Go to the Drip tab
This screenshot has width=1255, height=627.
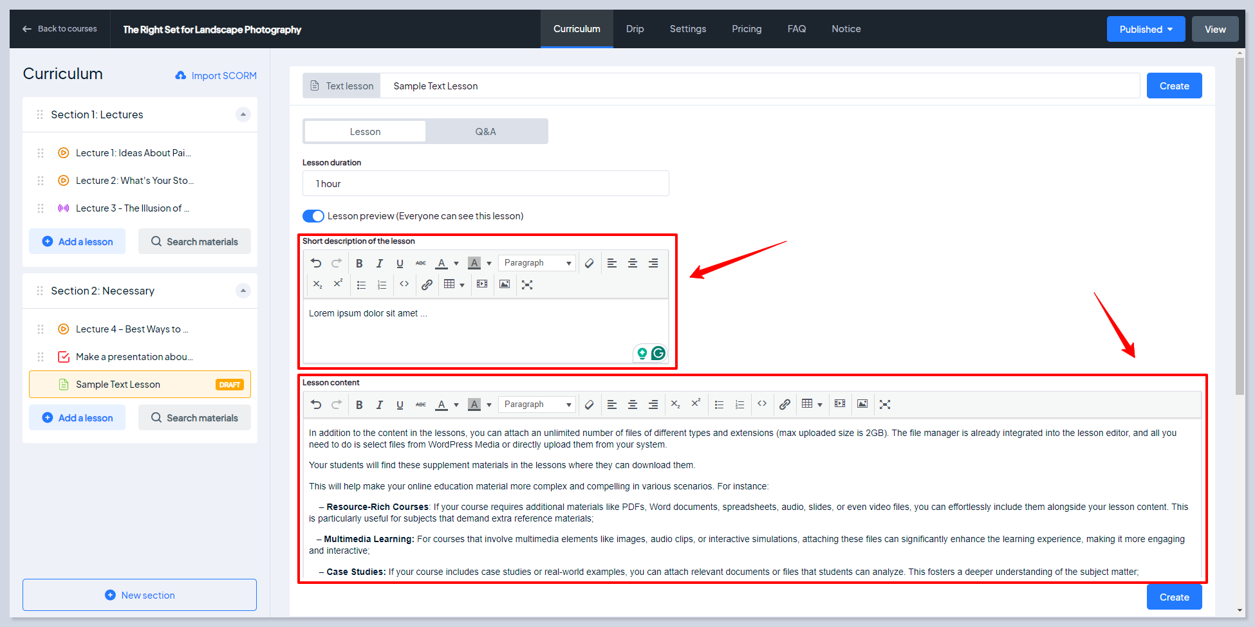(x=635, y=29)
